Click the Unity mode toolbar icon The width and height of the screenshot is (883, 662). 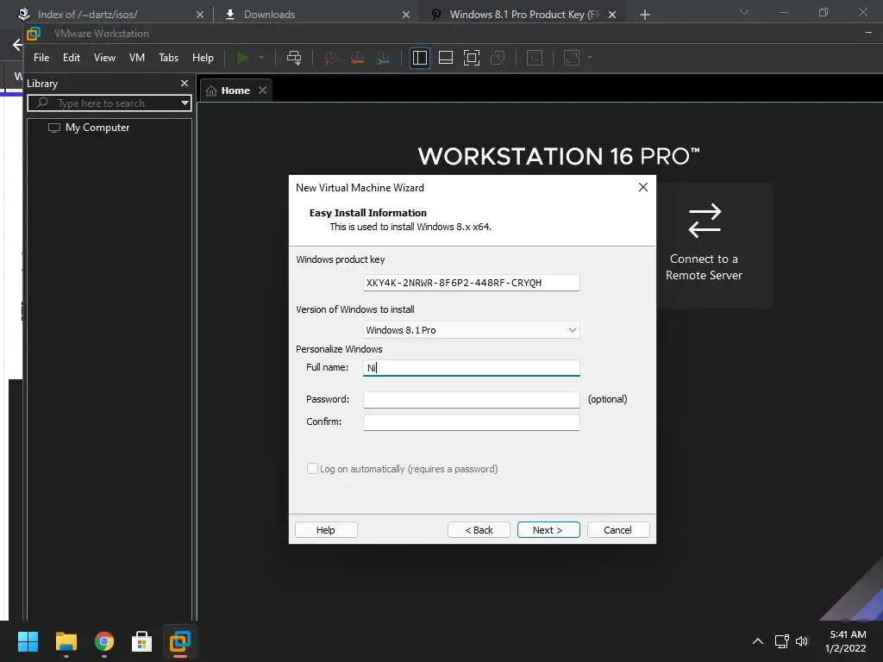click(498, 58)
